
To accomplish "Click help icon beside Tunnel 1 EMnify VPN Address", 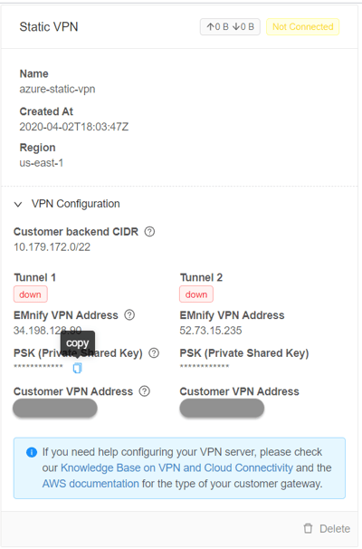I will coord(129,315).
